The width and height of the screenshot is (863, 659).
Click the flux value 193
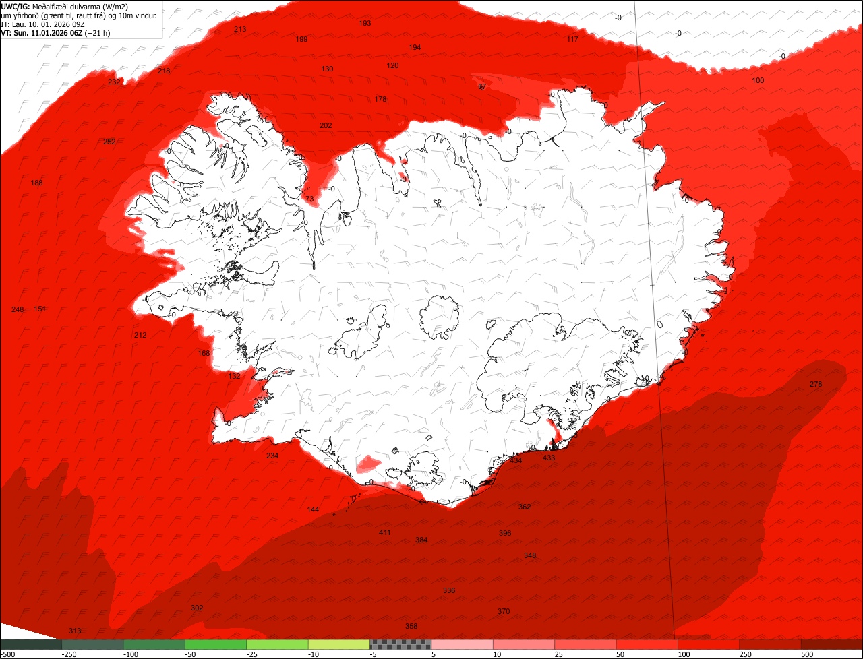pyautogui.click(x=365, y=24)
